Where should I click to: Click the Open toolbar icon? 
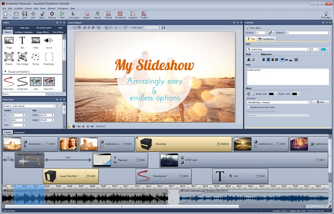(x=16, y=14)
